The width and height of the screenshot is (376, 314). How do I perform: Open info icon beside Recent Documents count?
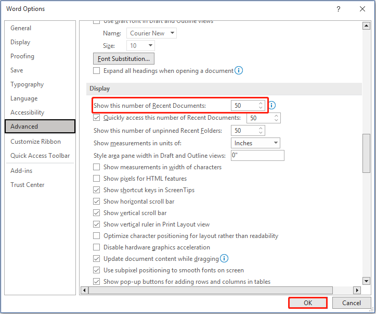[272, 105]
